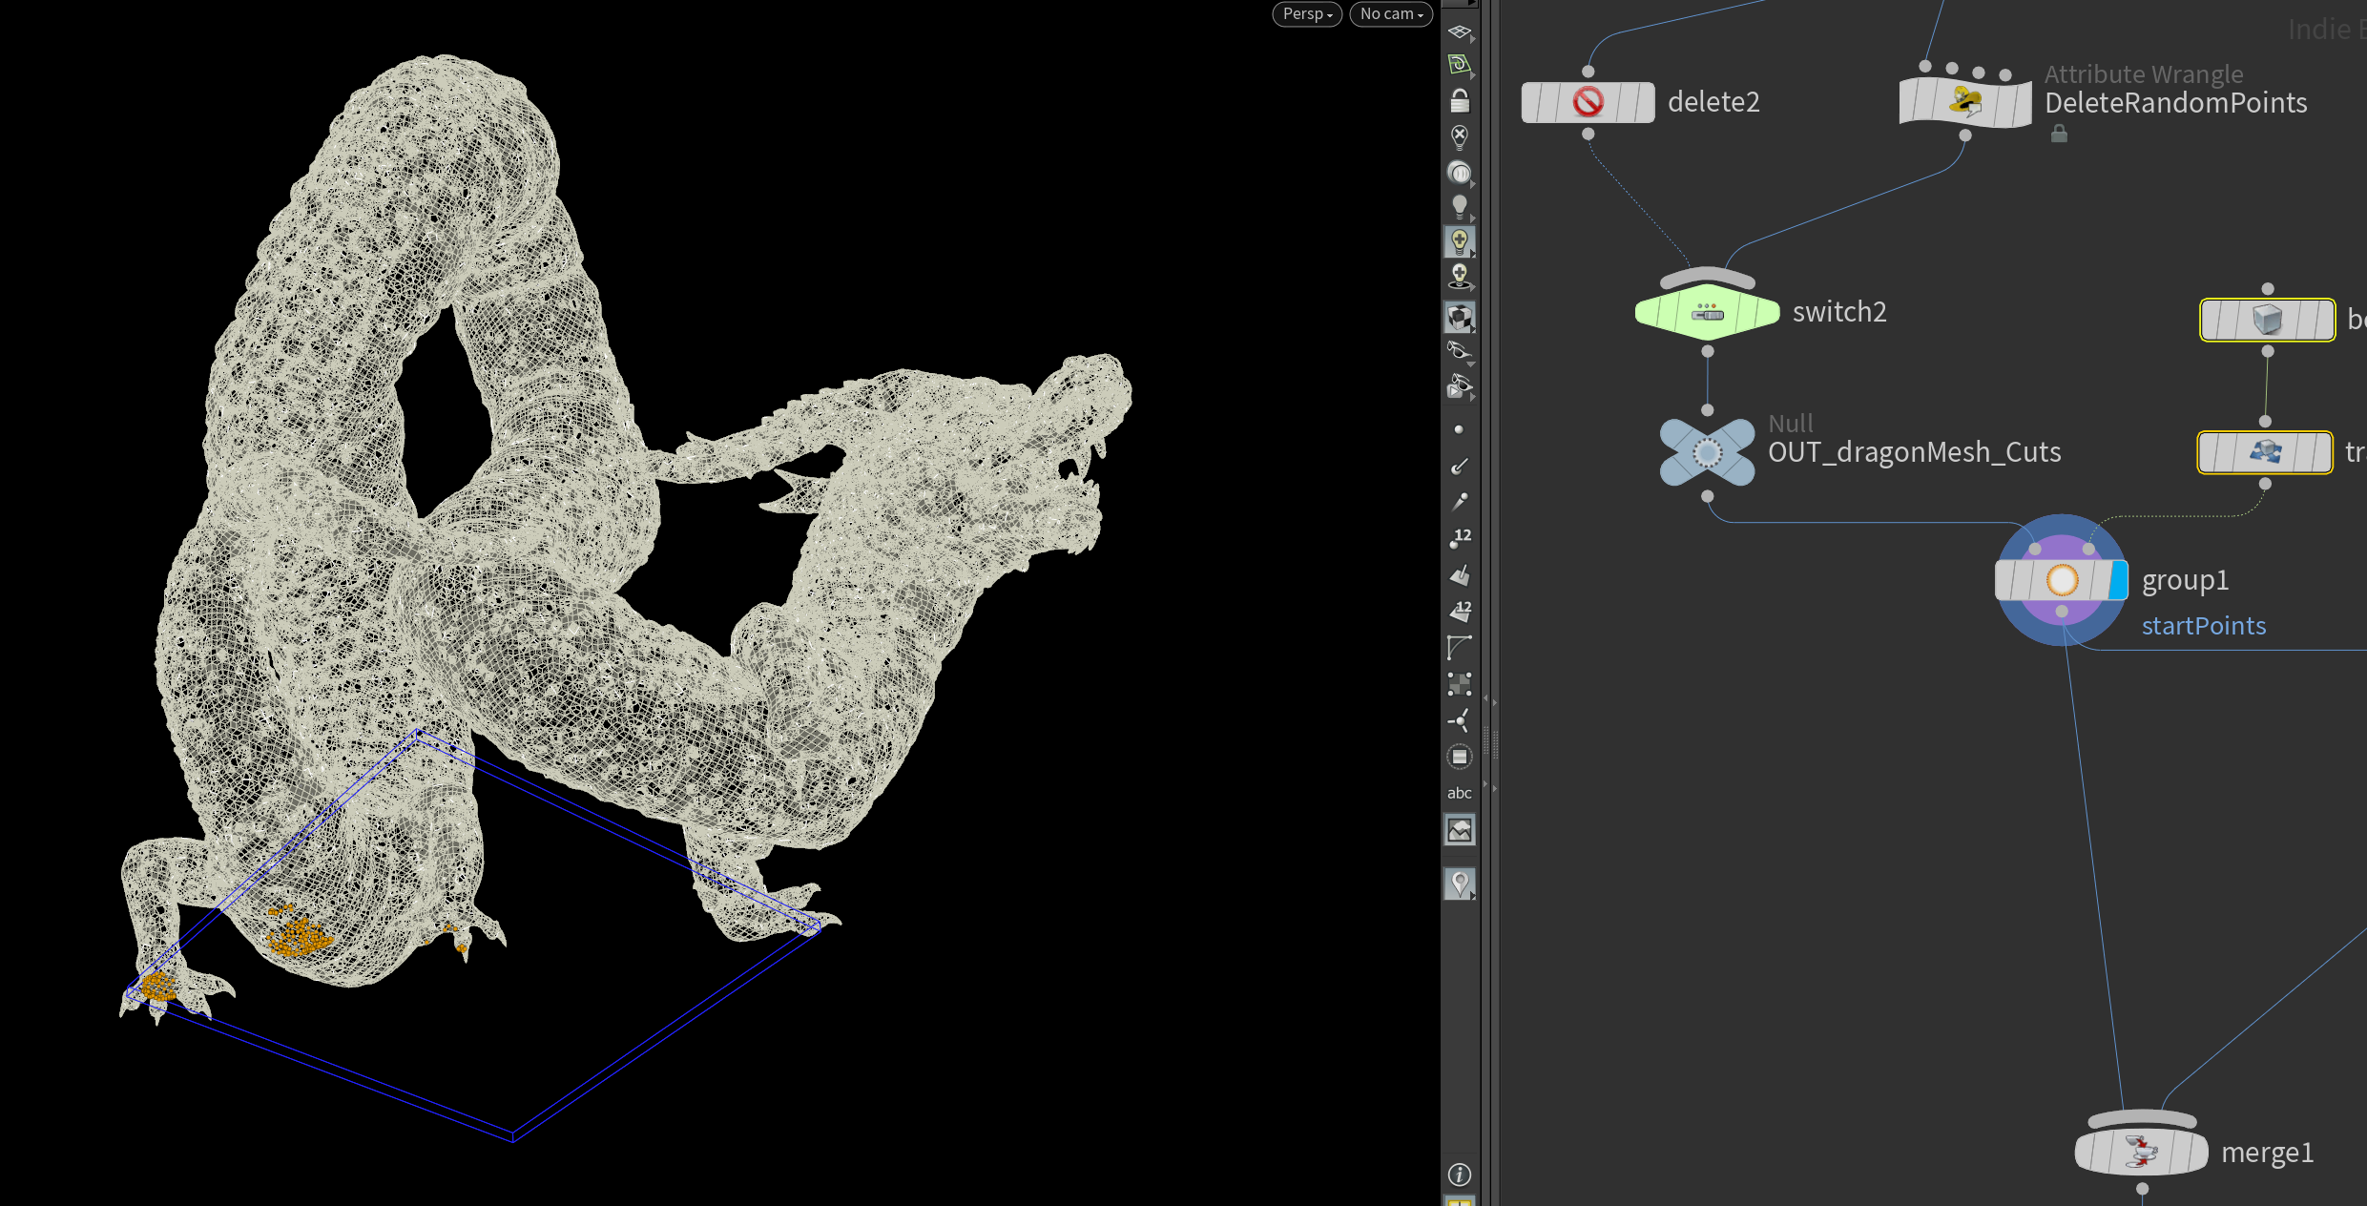
Task: Toggle display point trails icon
Action: pyautogui.click(x=1459, y=502)
